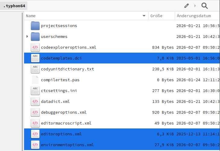Viewport: 220px width, 151px height.
Task: Click the codetemplates.dci text file icon
Action: (x=35, y=58)
